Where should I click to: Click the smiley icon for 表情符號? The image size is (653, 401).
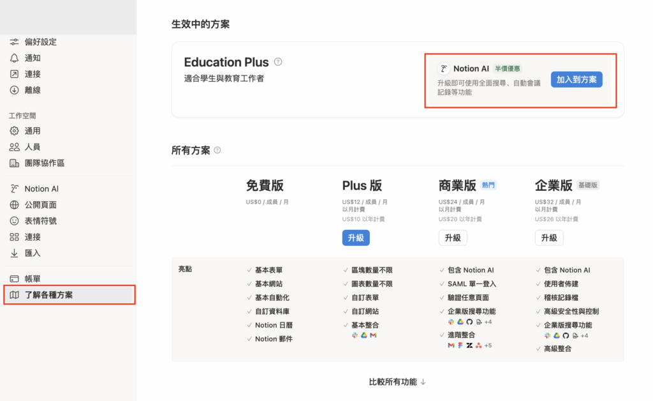pos(14,221)
